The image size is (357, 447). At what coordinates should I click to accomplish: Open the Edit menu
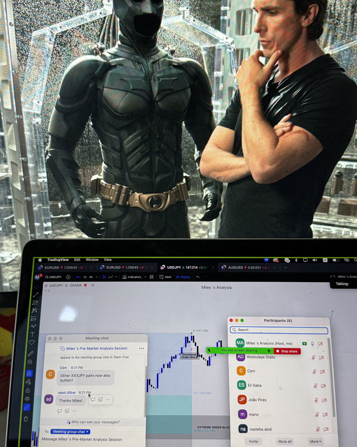click(77, 260)
